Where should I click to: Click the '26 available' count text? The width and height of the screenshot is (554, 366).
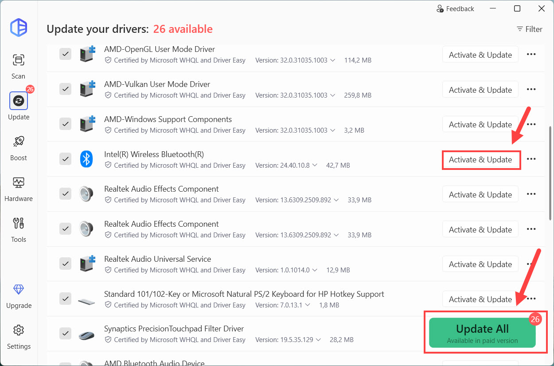(183, 29)
